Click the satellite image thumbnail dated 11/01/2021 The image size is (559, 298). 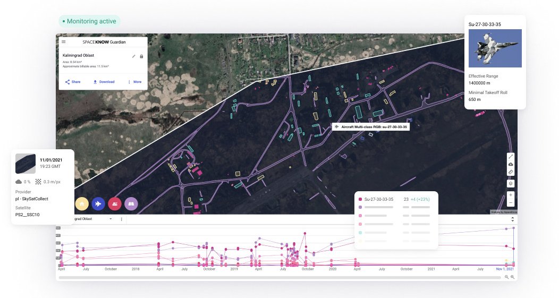coord(26,164)
